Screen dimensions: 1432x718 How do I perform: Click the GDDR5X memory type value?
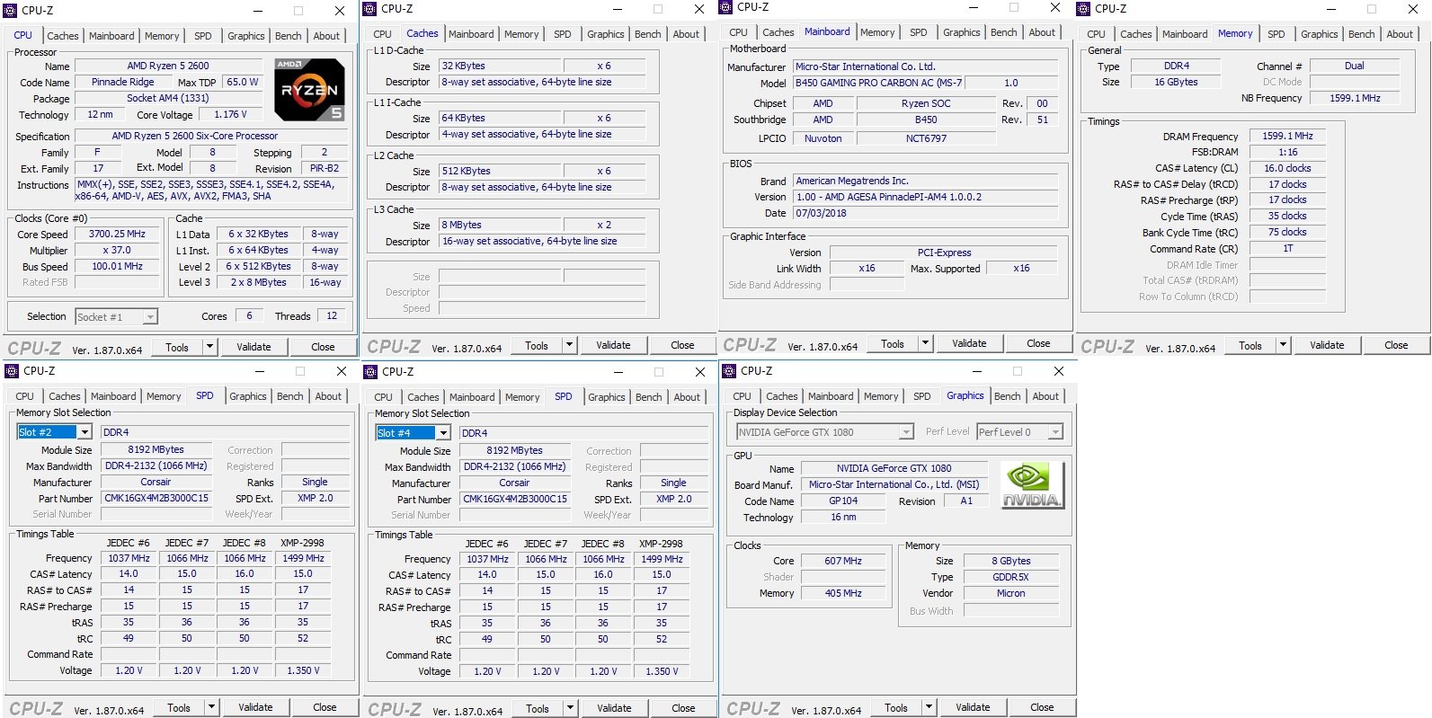[1010, 577]
